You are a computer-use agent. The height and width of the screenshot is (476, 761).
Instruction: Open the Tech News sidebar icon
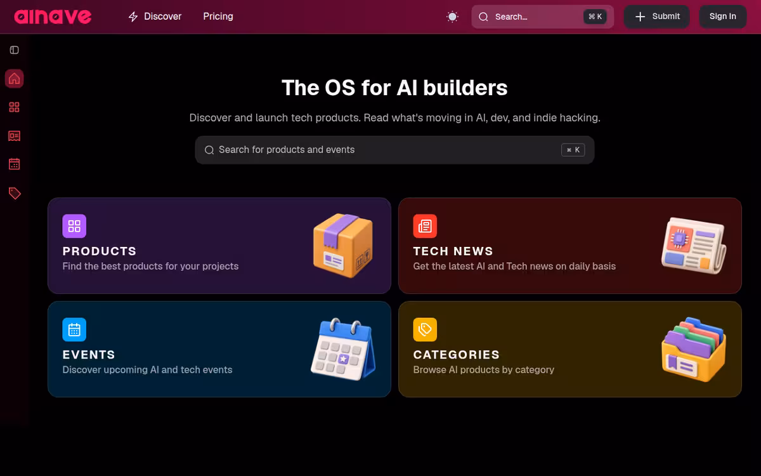point(14,136)
